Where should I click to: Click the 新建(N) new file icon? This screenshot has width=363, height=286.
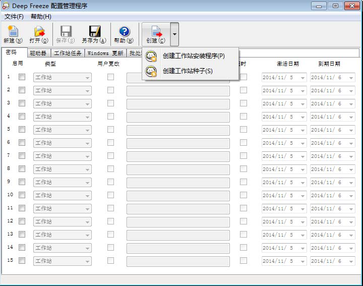pos(13,31)
